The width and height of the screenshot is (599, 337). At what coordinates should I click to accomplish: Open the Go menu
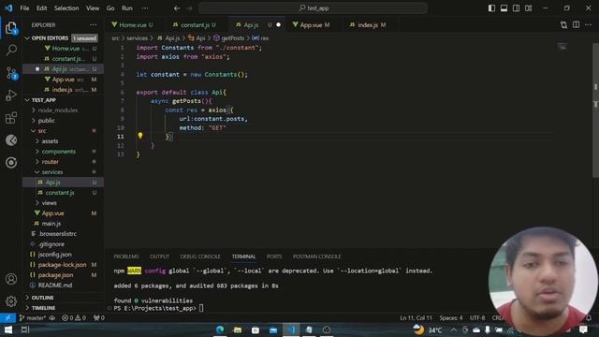110,8
